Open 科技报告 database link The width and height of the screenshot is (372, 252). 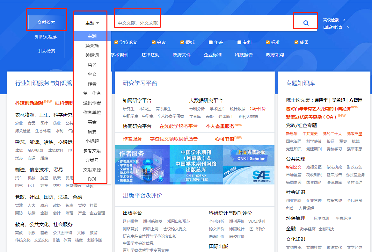pos(244,55)
